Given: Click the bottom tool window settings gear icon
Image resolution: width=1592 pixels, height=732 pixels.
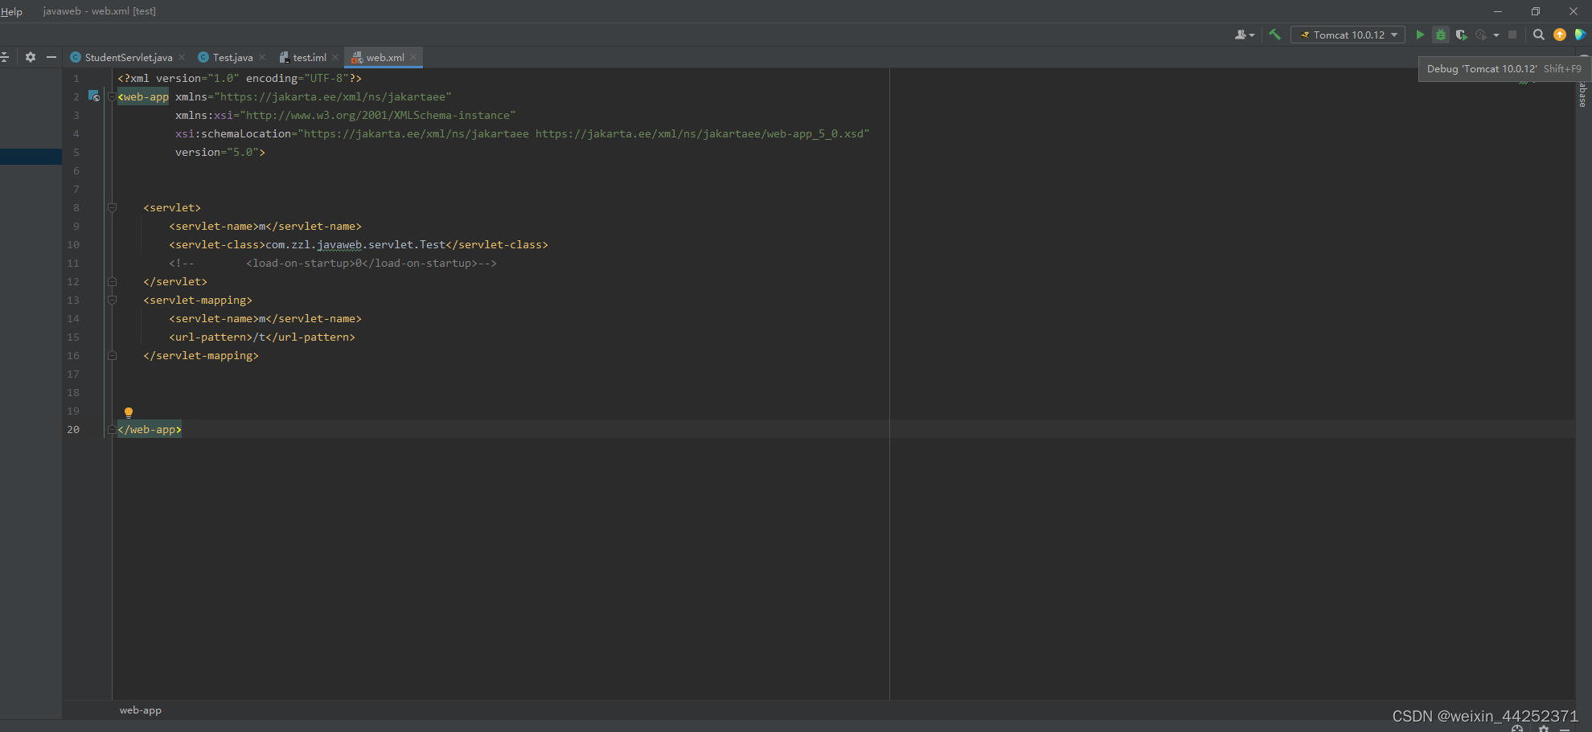Looking at the screenshot, I should [1543, 728].
